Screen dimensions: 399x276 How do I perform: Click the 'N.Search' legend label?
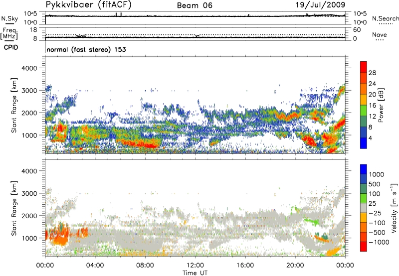(385, 18)
